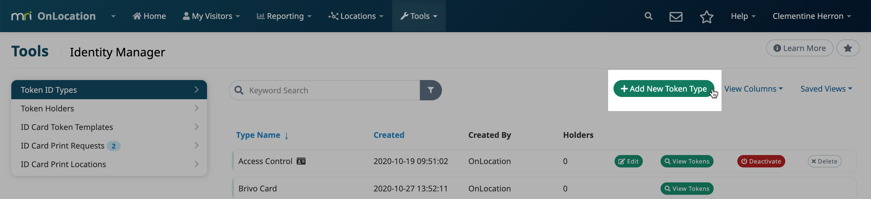This screenshot has width=871, height=199.
Task: Click Delete for Access Control row
Action: tap(825, 161)
